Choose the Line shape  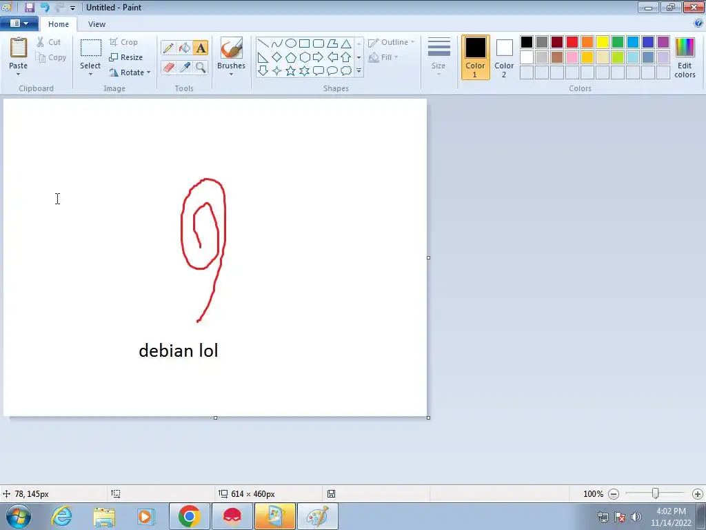click(x=263, y=43)
